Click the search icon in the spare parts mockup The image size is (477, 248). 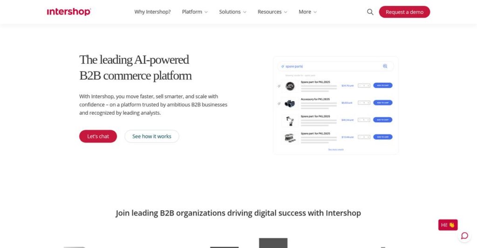pyautogui.click(x=385, y=66)
